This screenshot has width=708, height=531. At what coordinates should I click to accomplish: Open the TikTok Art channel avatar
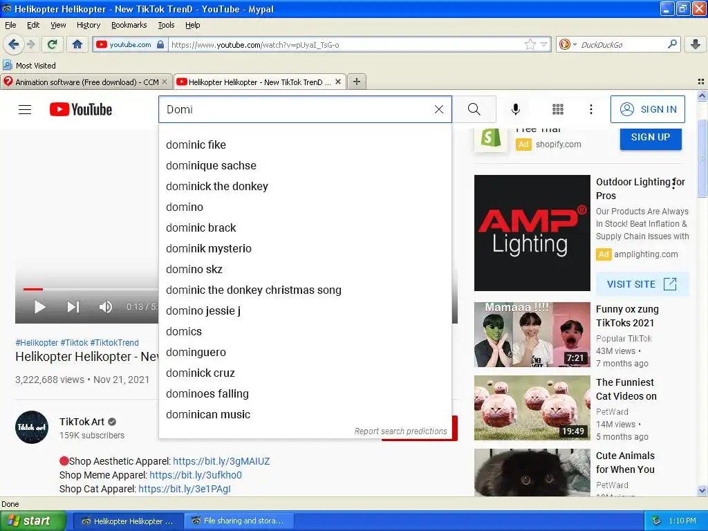32,427
